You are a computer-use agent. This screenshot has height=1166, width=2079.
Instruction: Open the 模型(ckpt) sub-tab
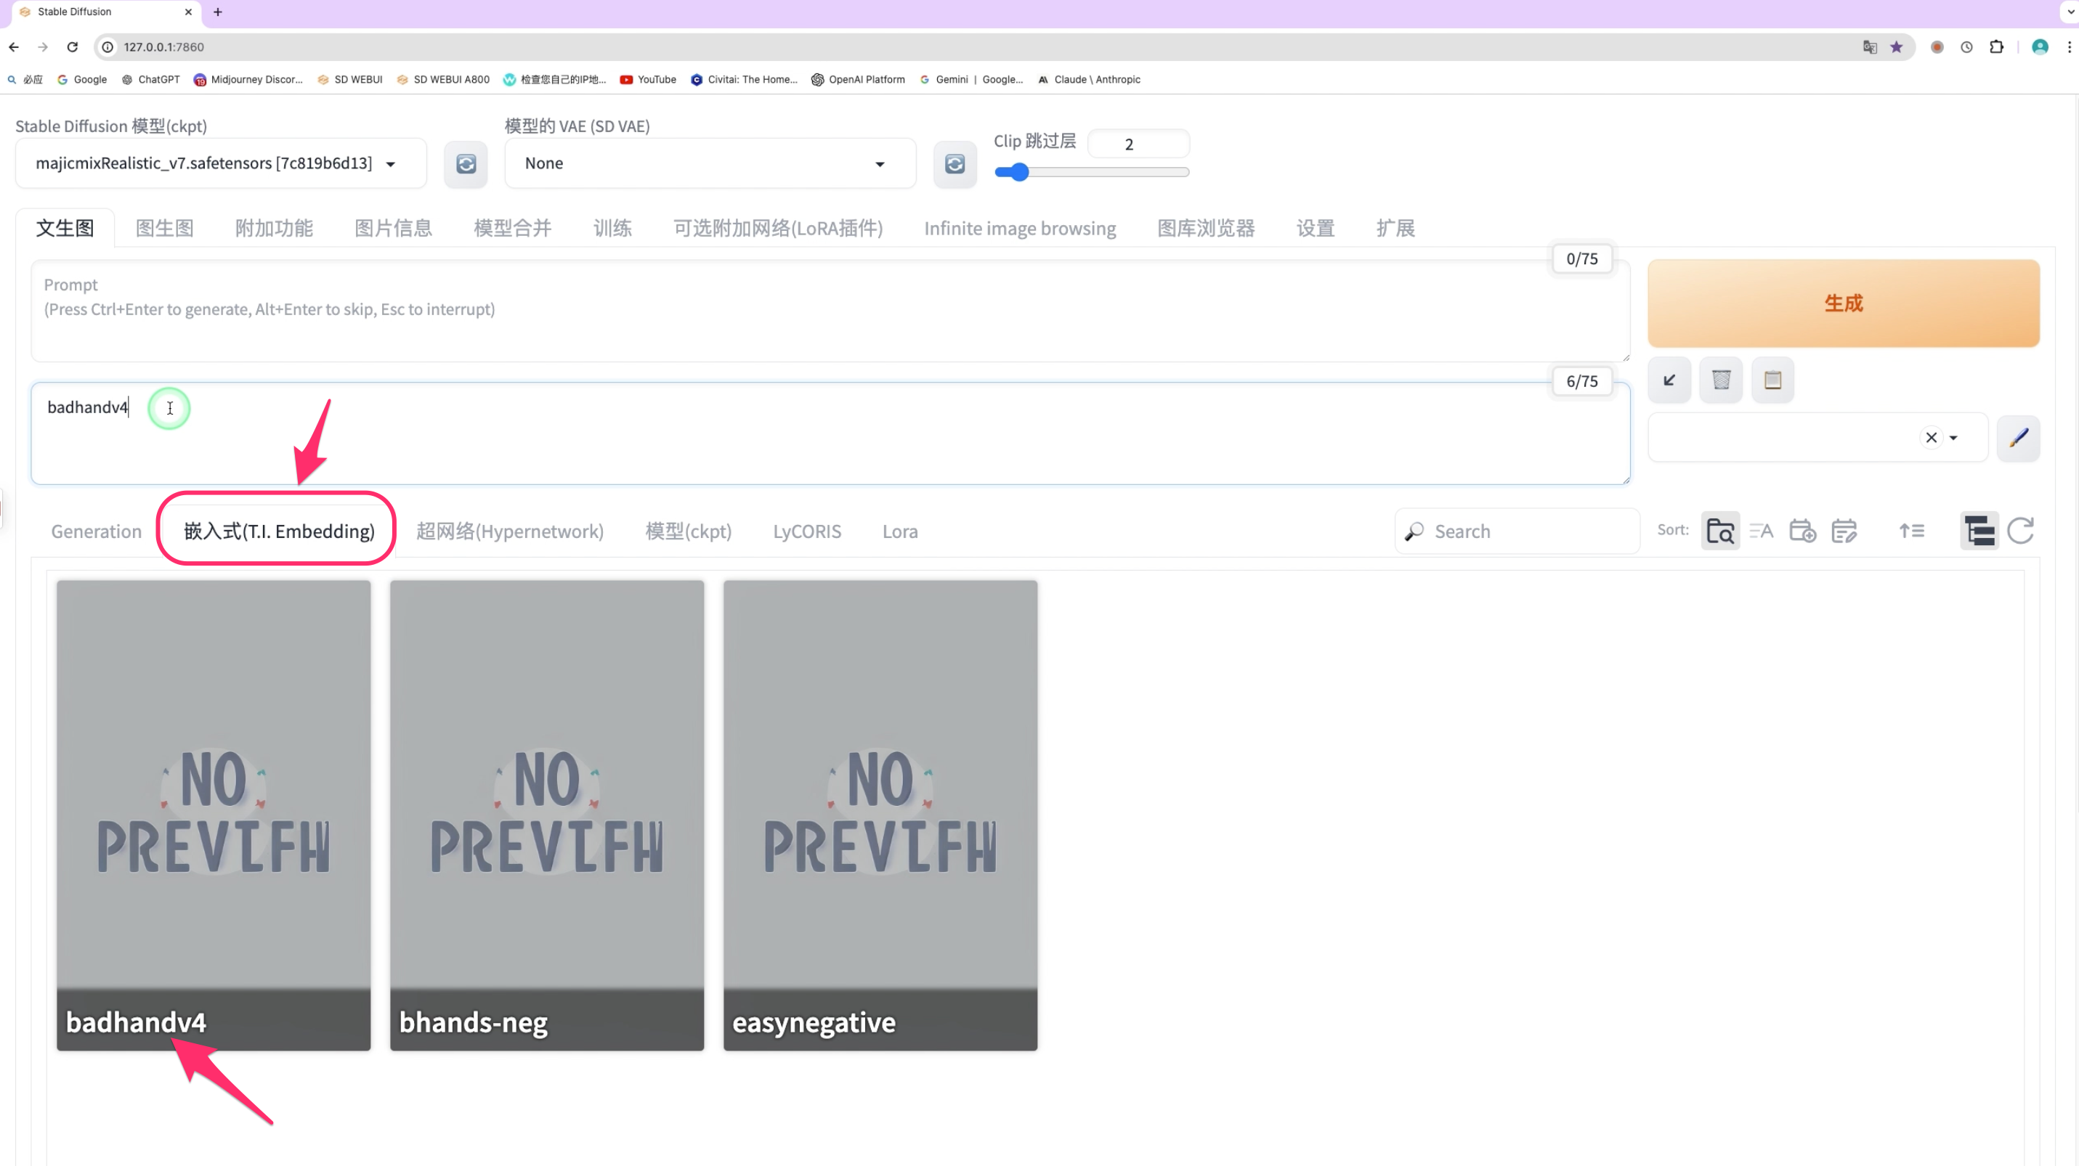689,531
